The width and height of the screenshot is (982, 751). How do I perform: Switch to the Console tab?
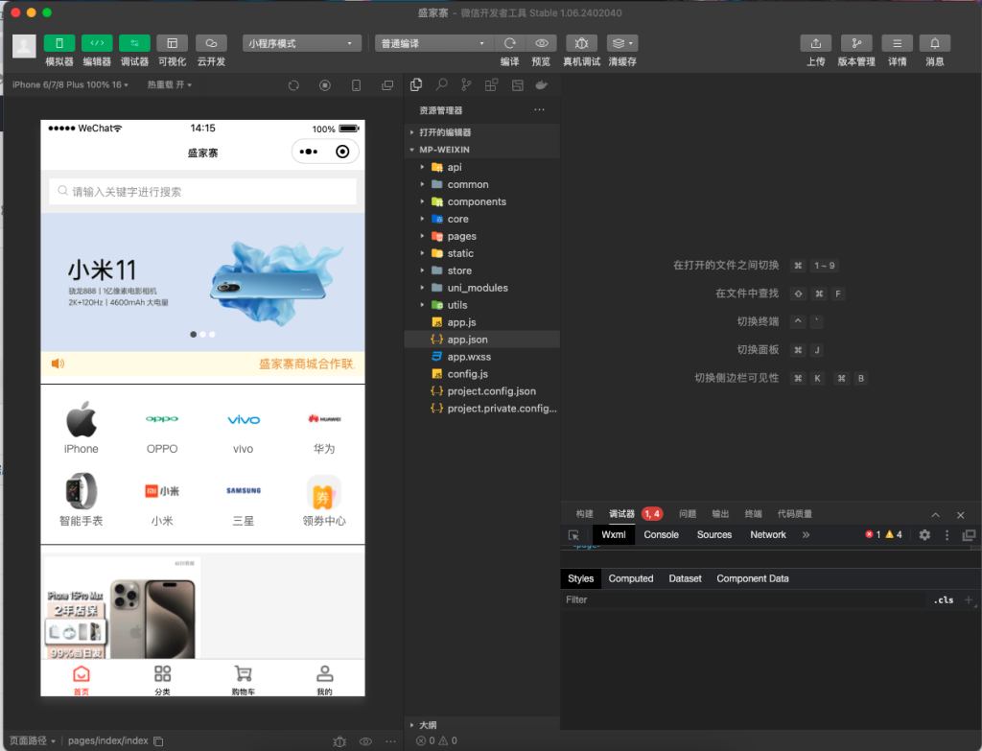coord(661,534)
